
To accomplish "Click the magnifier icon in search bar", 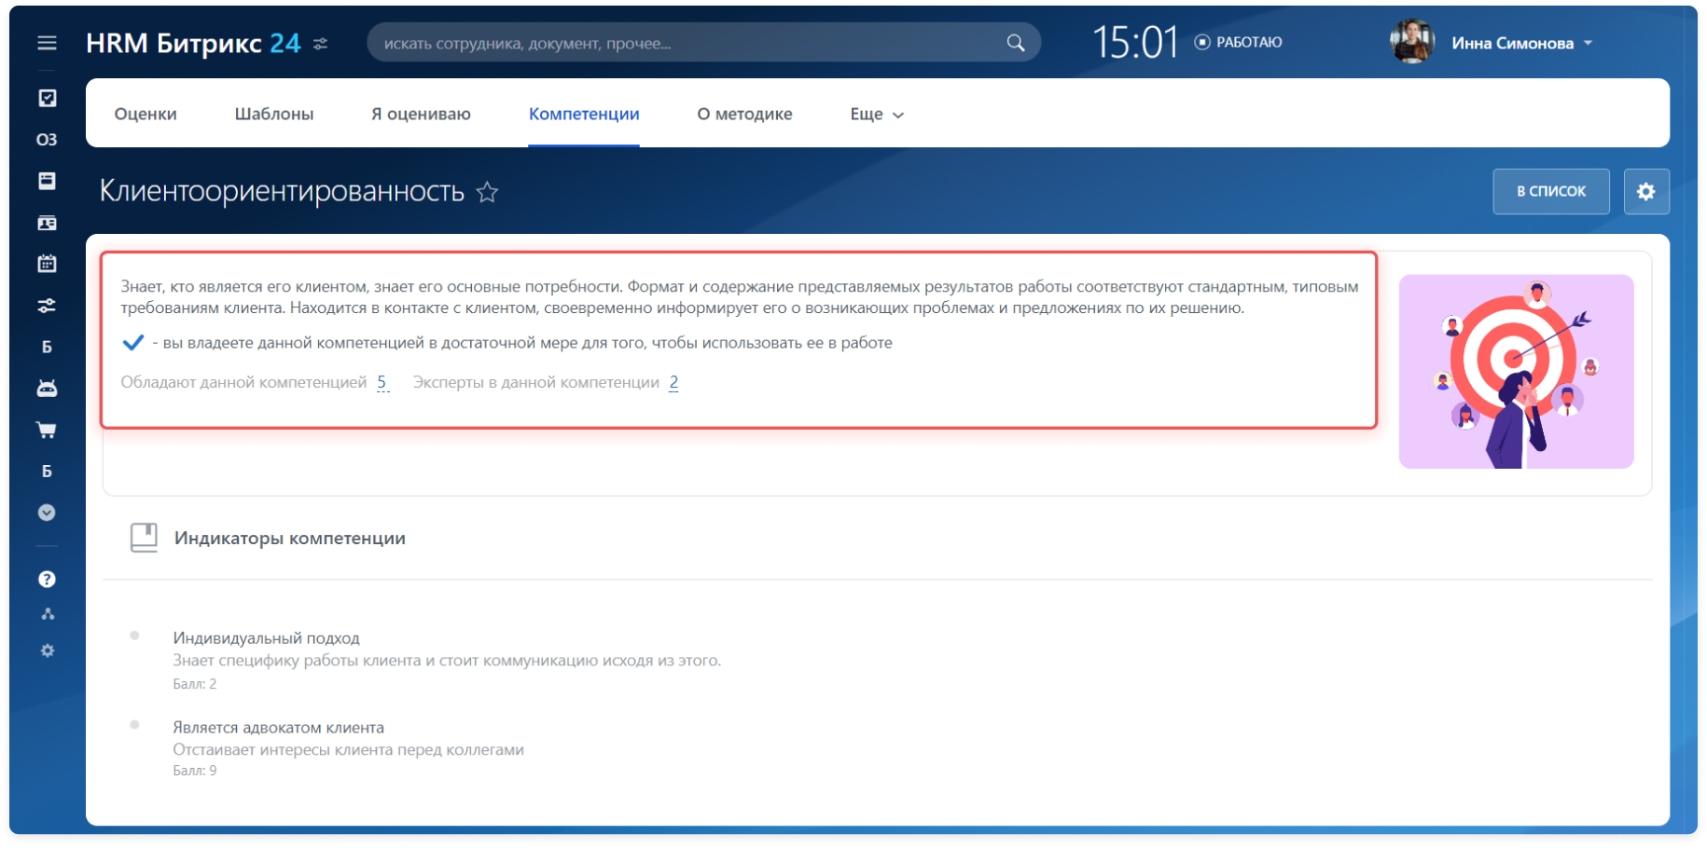I will pos(1015,43).
